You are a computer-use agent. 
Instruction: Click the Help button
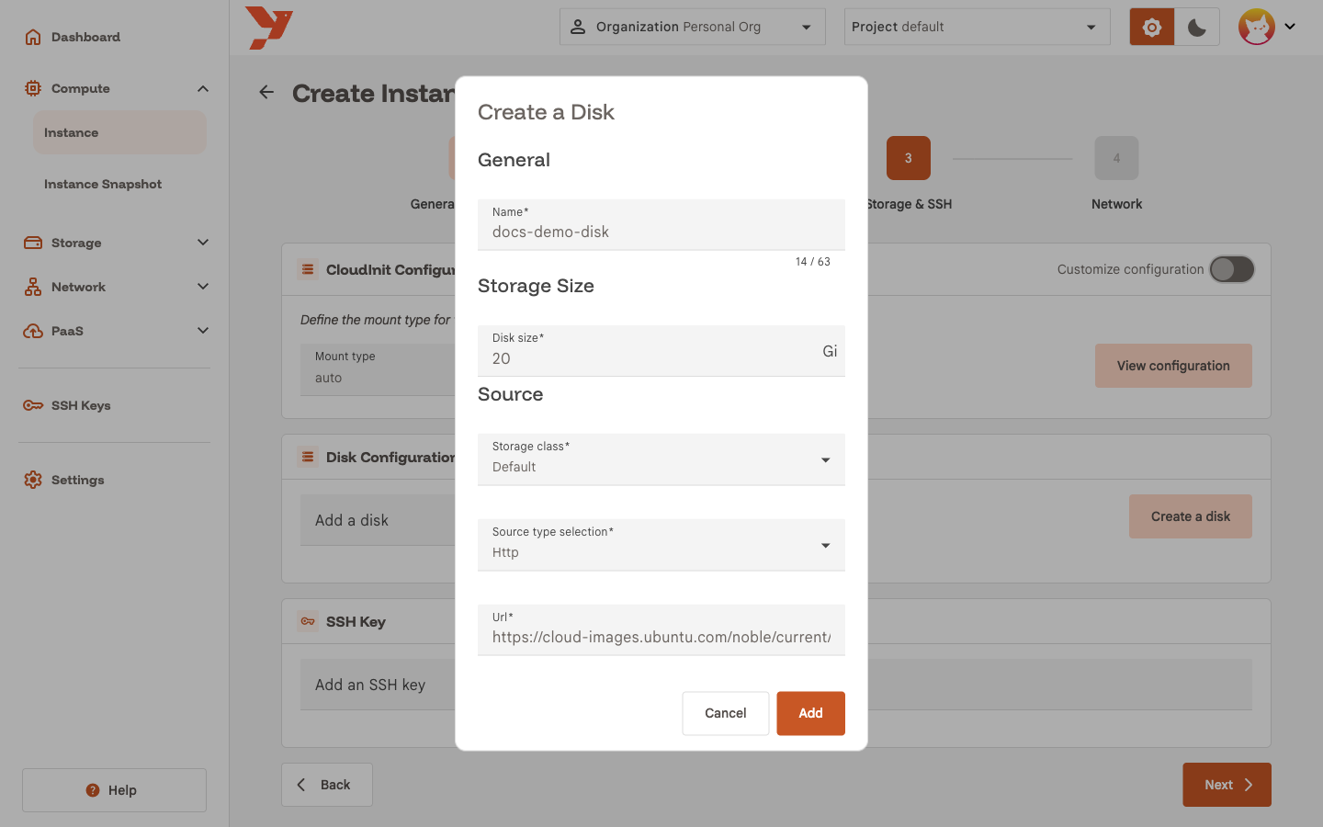pos(114,790)
